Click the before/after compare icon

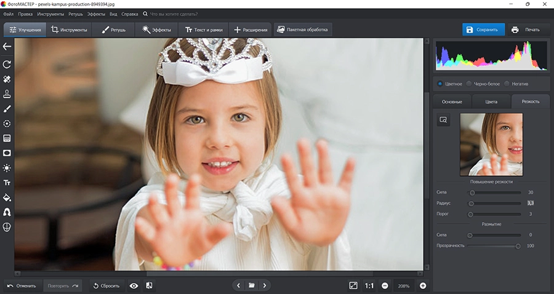149,285
